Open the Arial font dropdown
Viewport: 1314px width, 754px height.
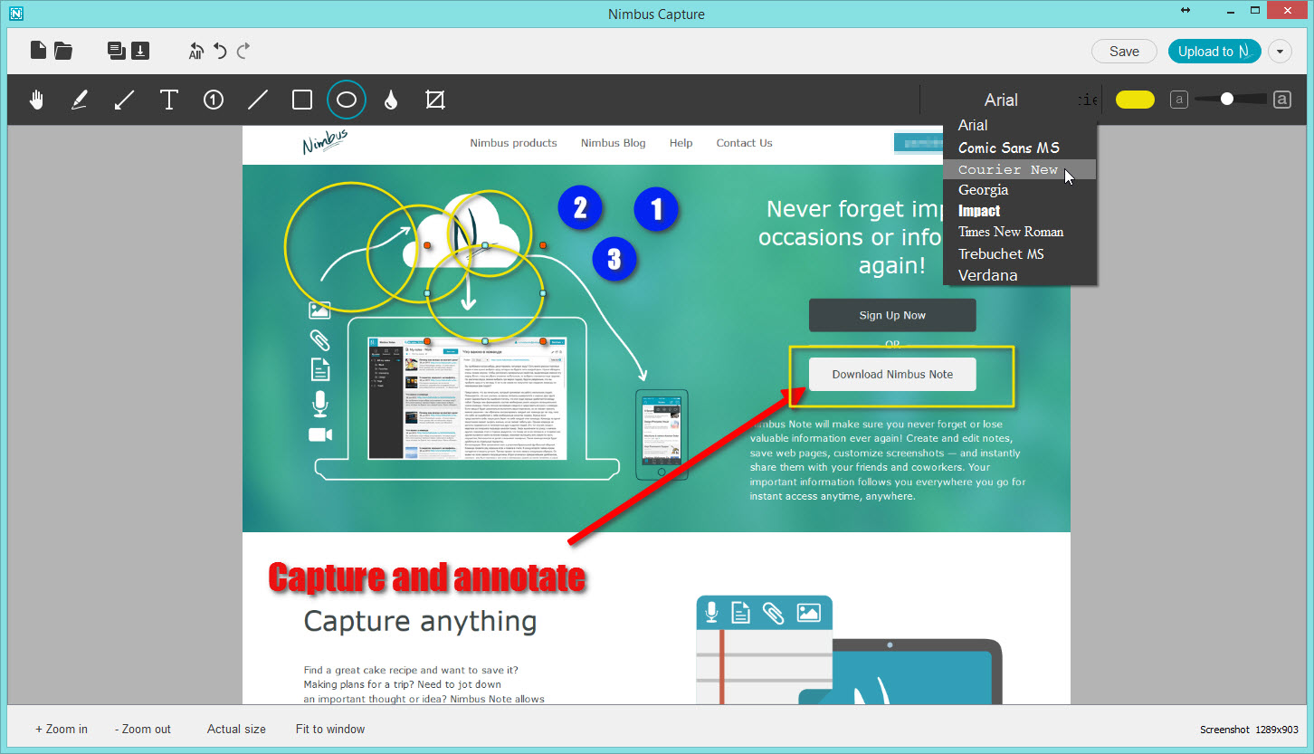click(1002, 100)
